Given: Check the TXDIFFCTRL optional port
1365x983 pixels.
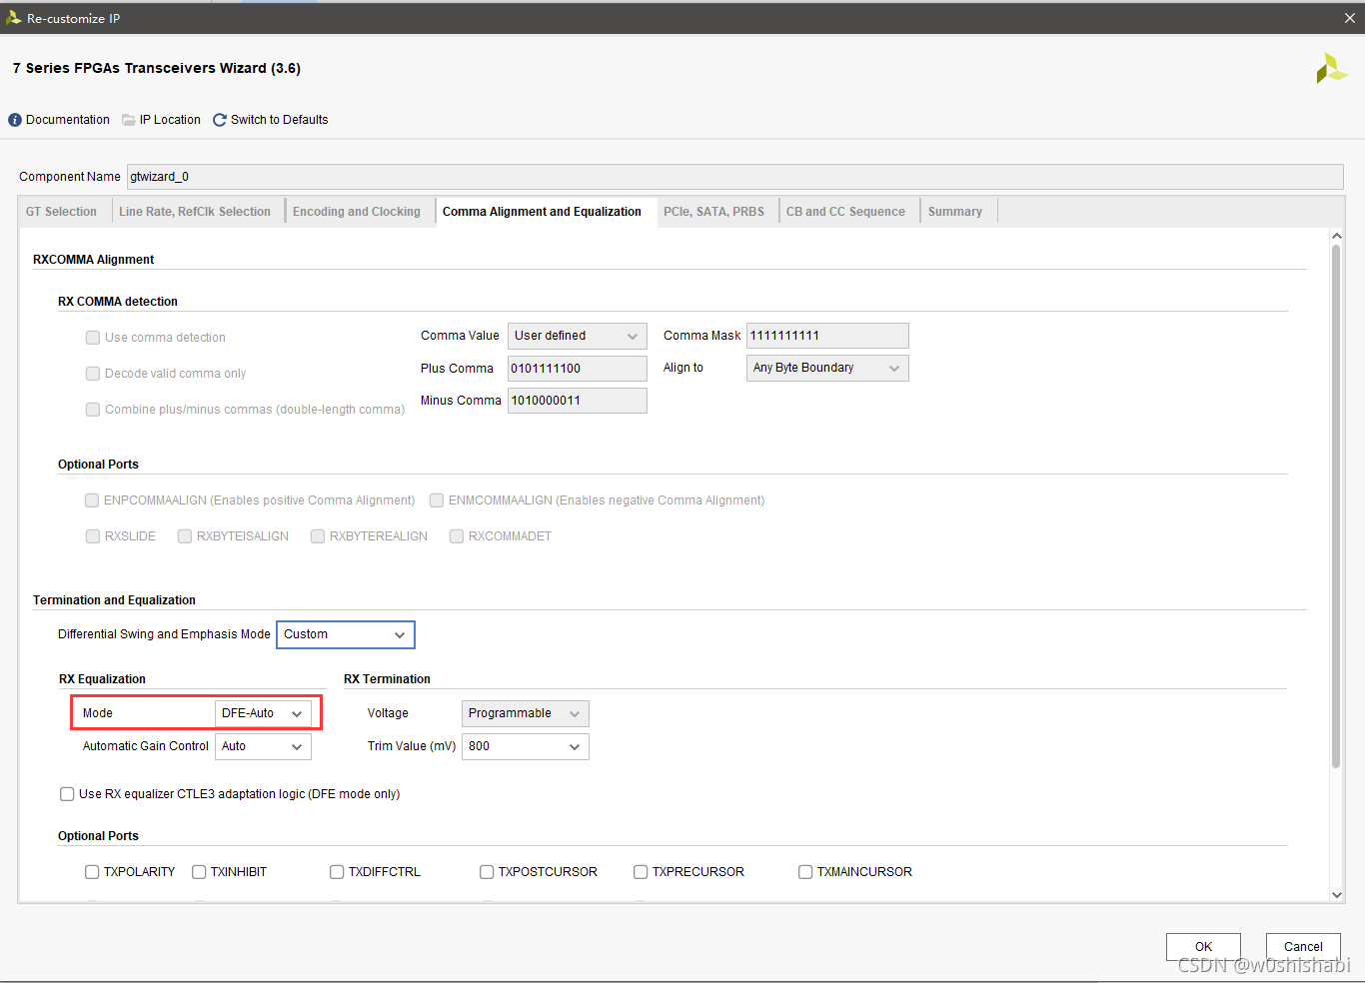Looking at the screenshot, I should [337, 872].
